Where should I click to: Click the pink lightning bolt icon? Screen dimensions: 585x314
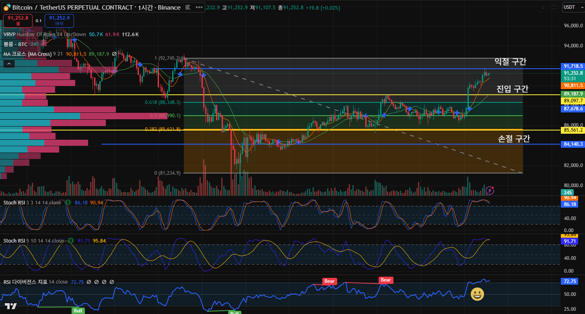point(490,190)
